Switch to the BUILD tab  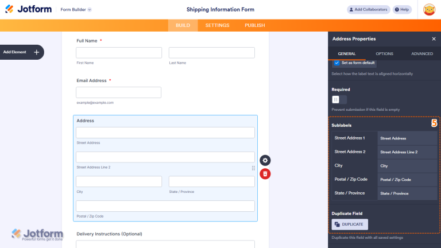(183, 25)
